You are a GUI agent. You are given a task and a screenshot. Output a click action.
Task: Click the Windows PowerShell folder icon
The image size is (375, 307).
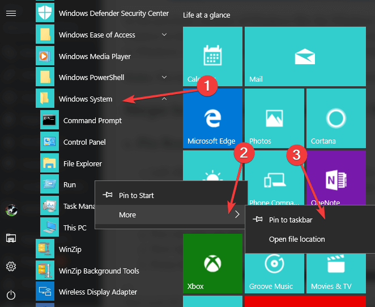[45, 77]
